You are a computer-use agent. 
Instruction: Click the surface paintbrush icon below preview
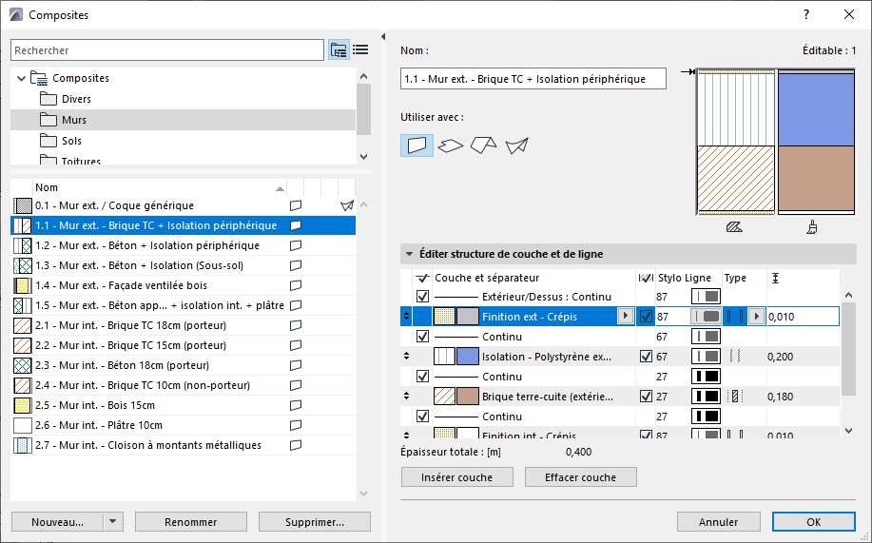(x=812, y=227)
